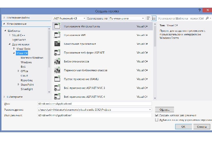Viewport: 212px width, 159px height.
Task: Select the ASP.NET MVC 3 template icon
Action: [57, 88]
